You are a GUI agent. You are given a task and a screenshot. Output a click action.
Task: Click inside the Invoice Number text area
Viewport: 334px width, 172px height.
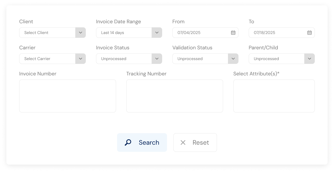(68, 96)
